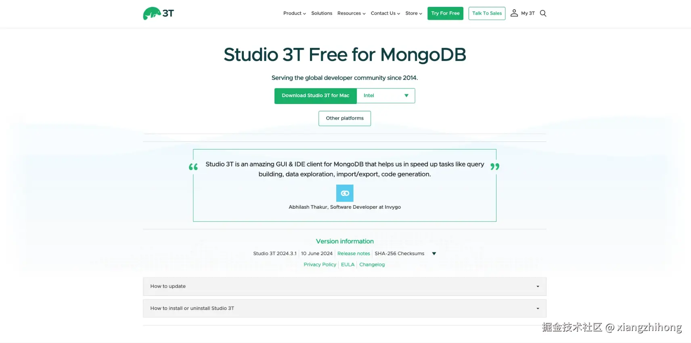Open the Privacy Policy link

tap(320, 265)
